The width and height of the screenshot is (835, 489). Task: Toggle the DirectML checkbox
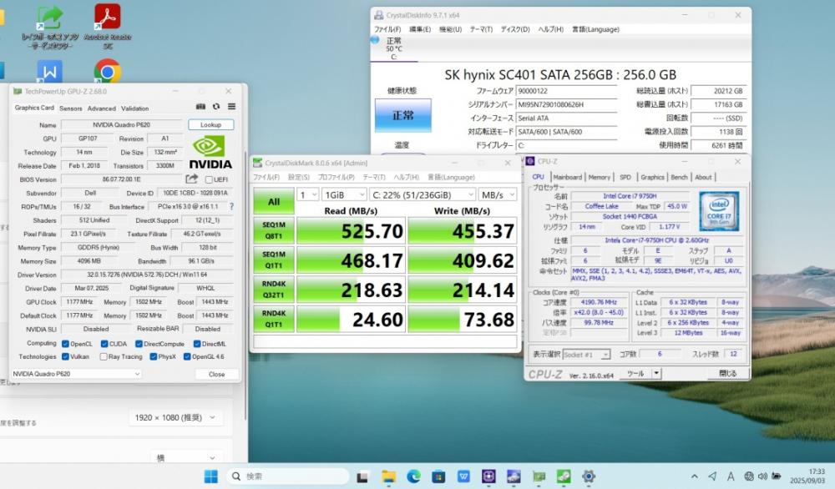pyautogui.click(x=197, y=344)
